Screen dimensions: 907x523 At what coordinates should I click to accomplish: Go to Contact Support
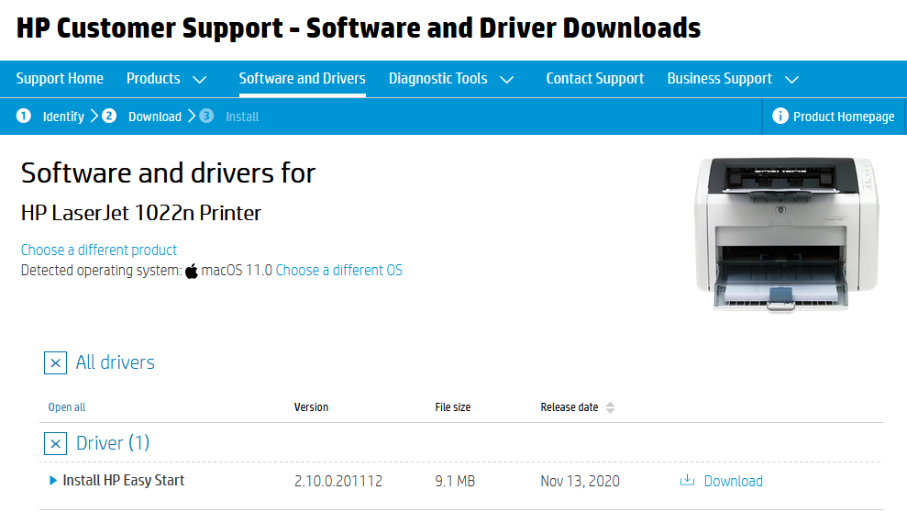click(x=594, y=79)
